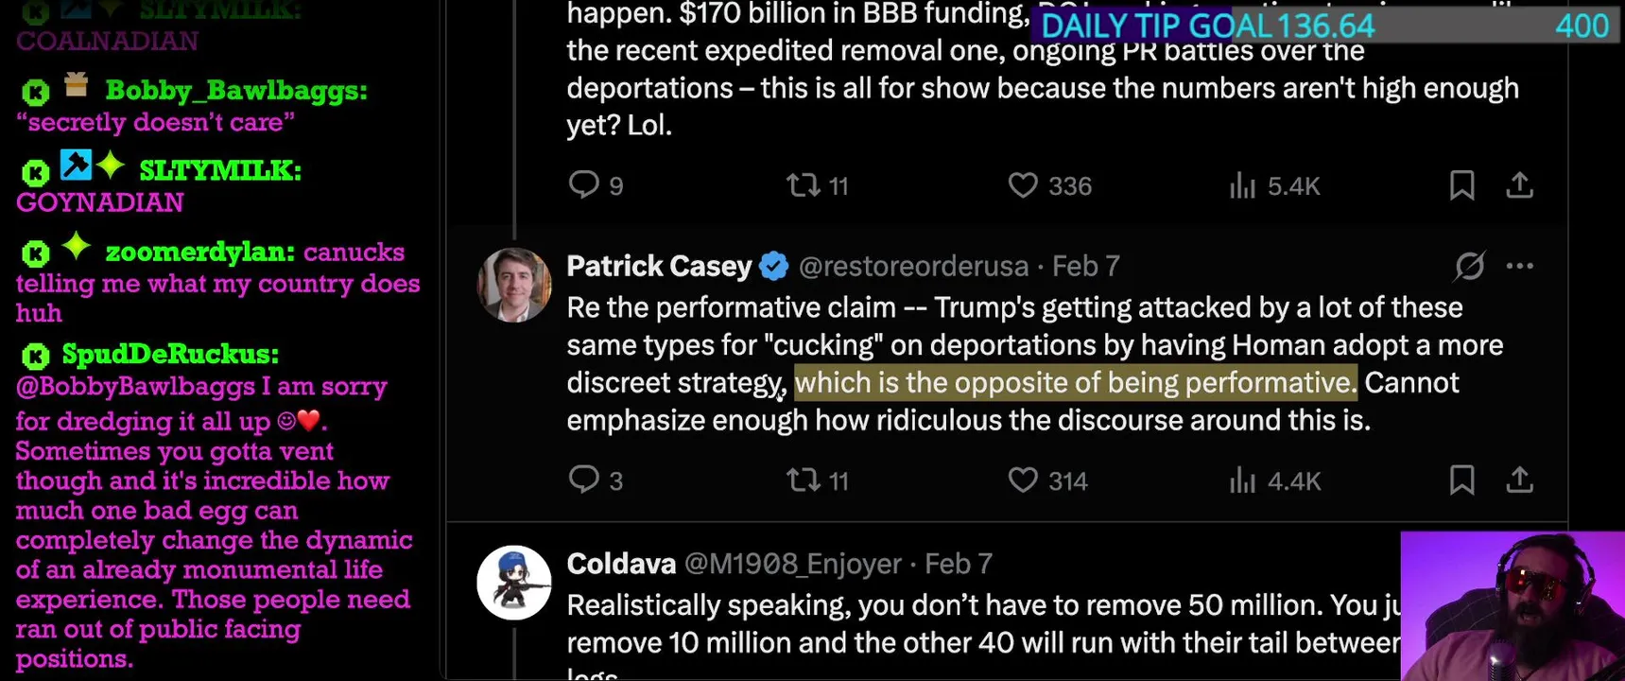Viewport: 1625px width, 681px height.
Task: Open more options menu on Patrick Casey's tweet
Action: click(x=1519, y=266)
